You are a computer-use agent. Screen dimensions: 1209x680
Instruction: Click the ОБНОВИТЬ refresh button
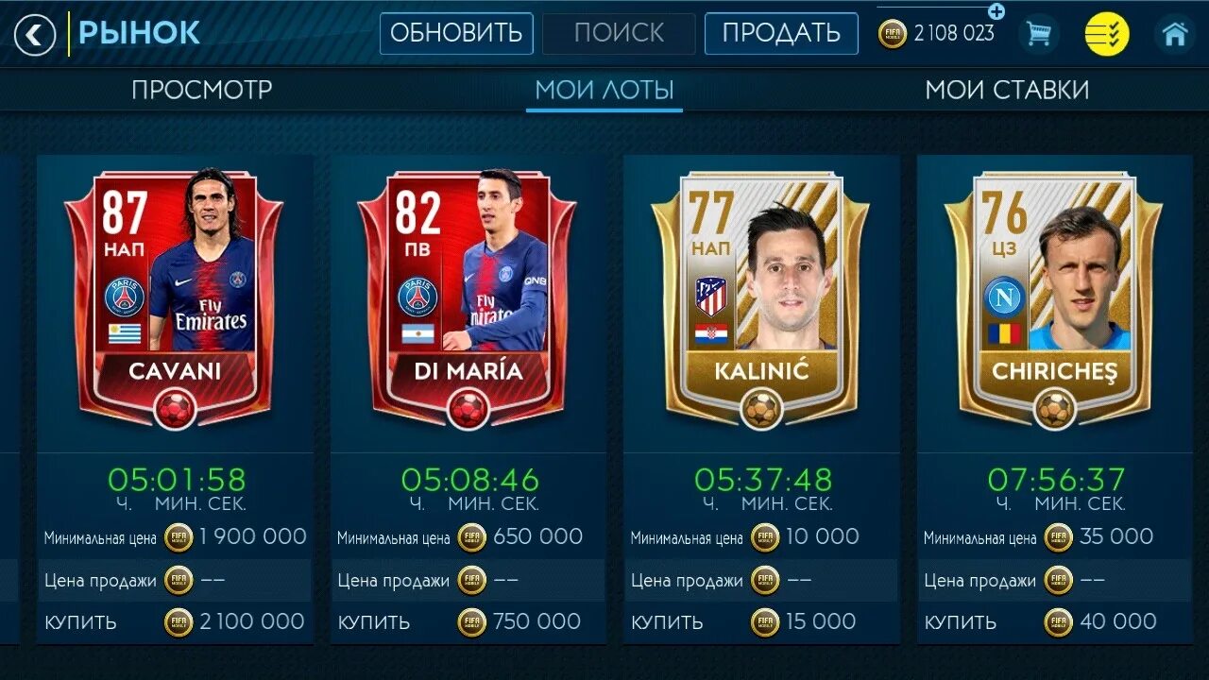point(456,33)
